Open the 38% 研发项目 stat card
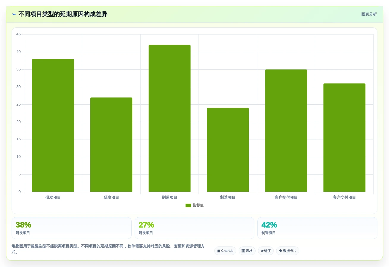 [72, 228]
